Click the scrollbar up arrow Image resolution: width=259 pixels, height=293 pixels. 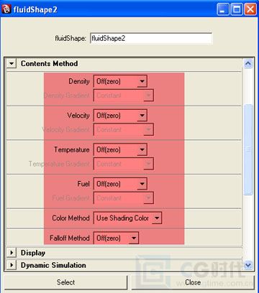tap(248, 63)
